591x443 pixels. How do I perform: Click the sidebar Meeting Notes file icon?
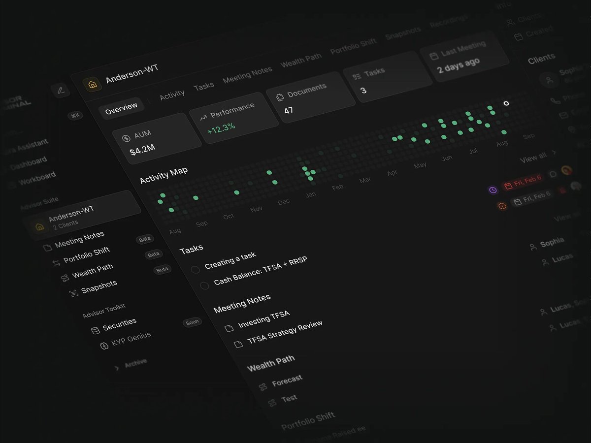click(x=47, y=247)
